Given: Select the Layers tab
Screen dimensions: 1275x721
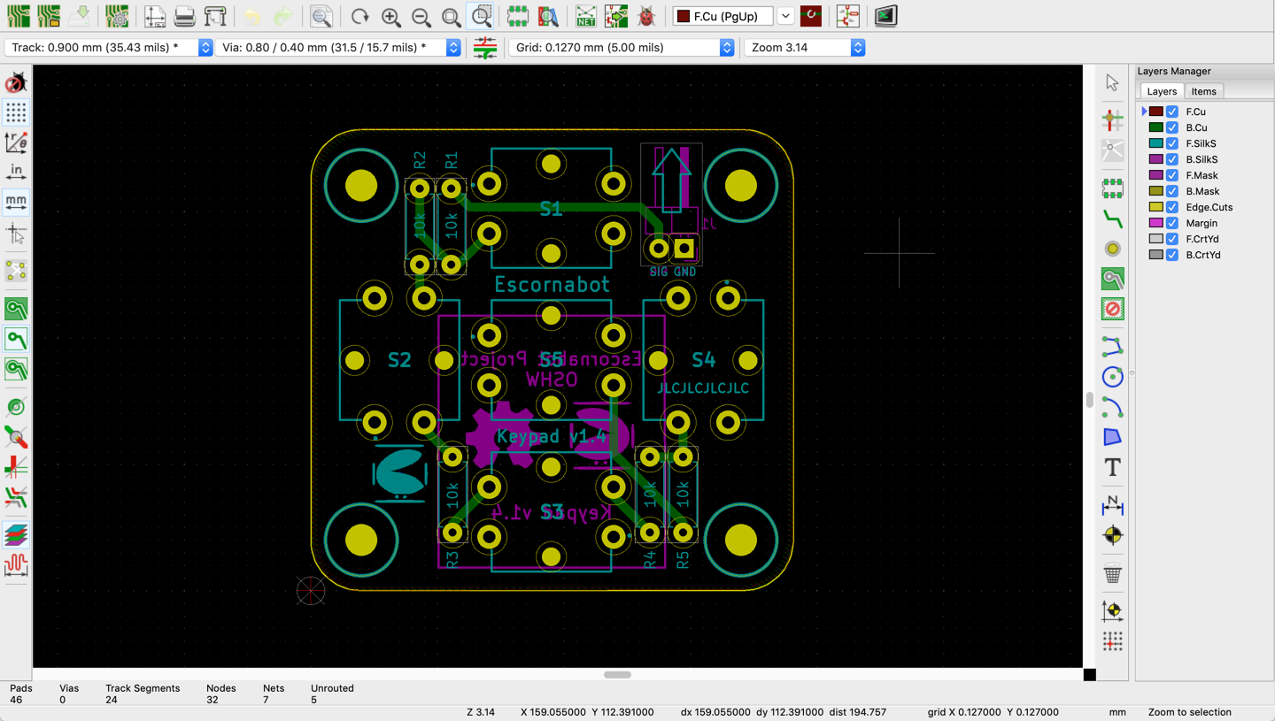Looking at the screenshot, I should tap(1162, 91).
